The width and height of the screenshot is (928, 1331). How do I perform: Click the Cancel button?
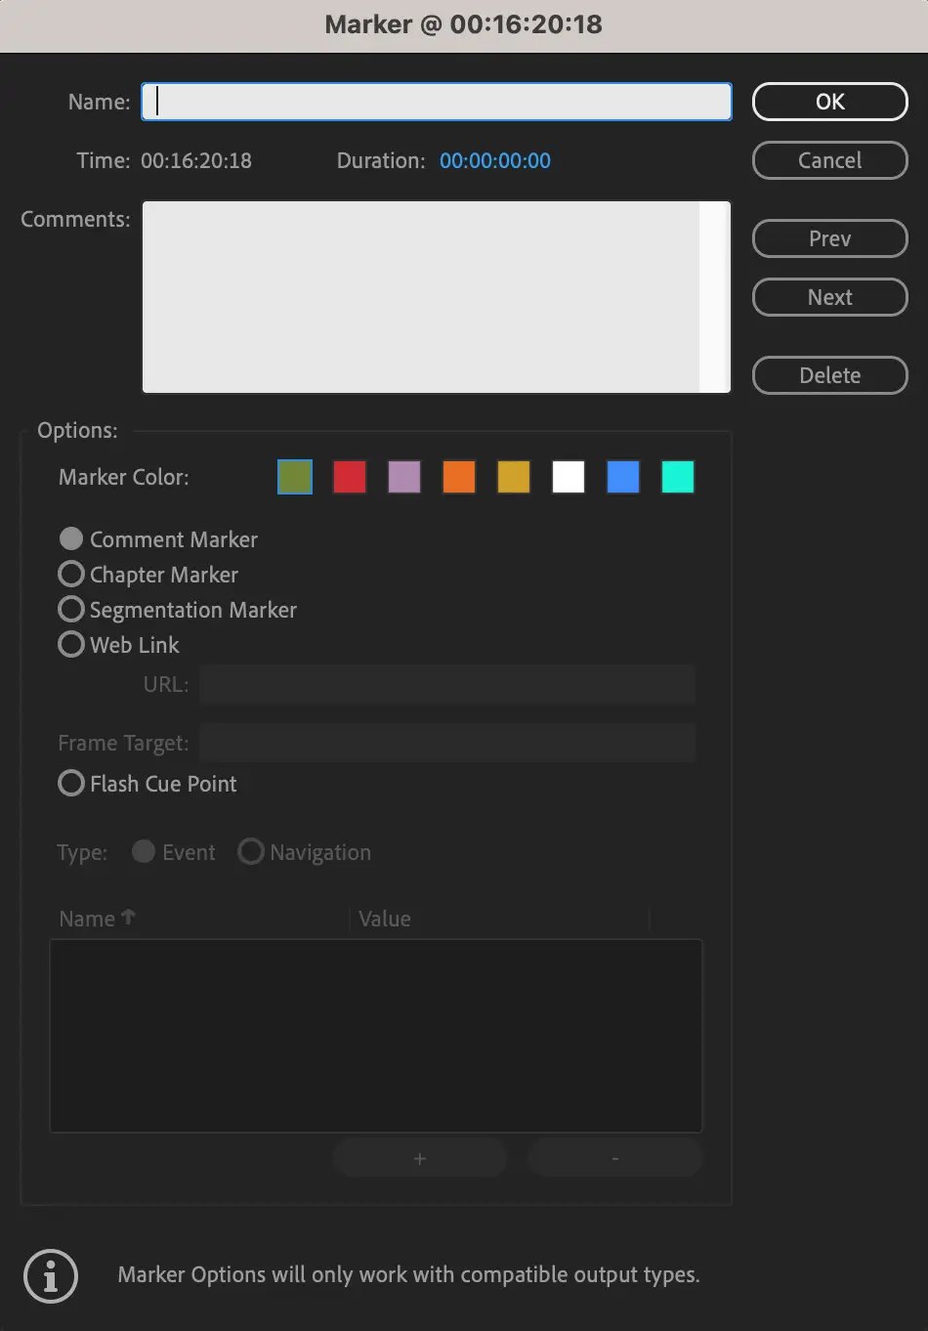point(829,160)
